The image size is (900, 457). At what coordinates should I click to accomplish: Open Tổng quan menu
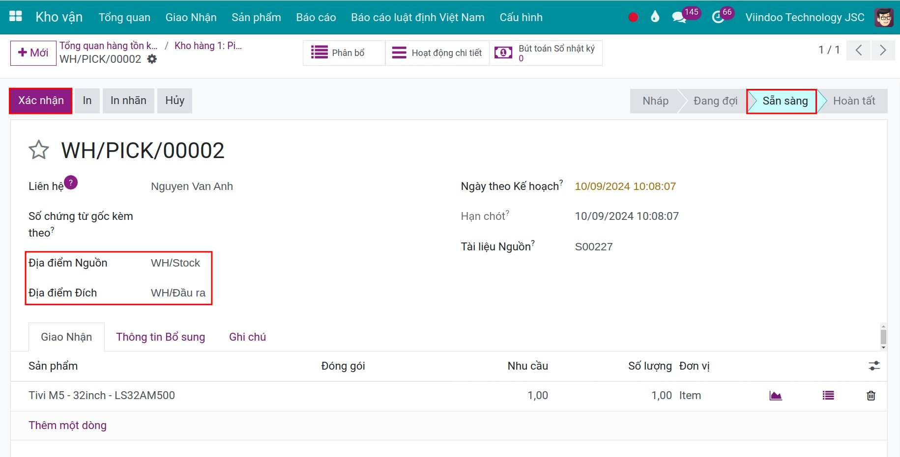click(x=124, y=17)
